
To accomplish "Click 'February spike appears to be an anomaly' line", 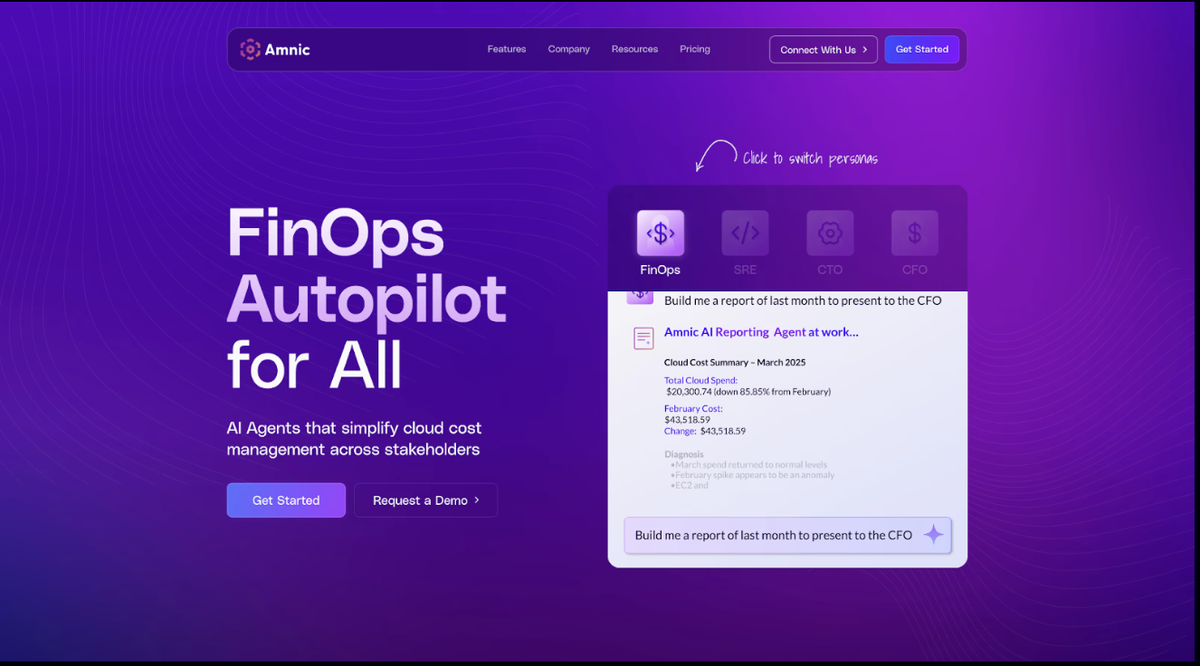I will (x=753, y=475).
